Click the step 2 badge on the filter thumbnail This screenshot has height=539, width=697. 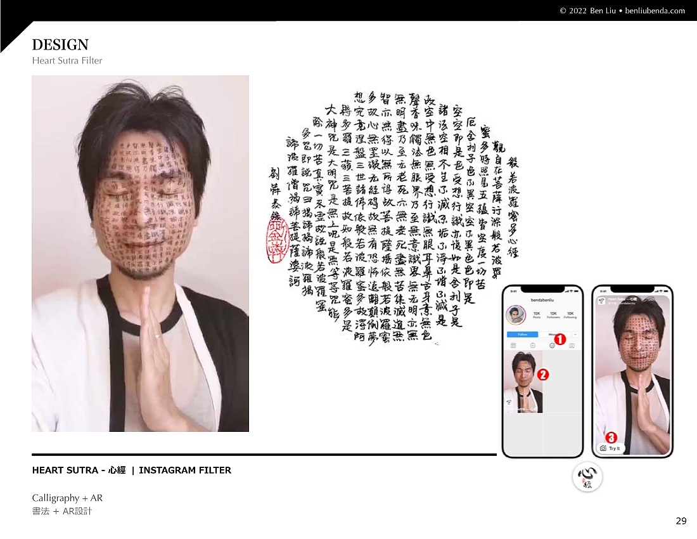coord(544,374)
